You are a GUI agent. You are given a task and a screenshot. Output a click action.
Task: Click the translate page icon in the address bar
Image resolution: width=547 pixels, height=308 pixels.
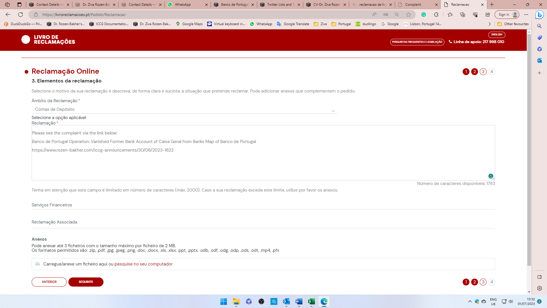coord(386,15)
